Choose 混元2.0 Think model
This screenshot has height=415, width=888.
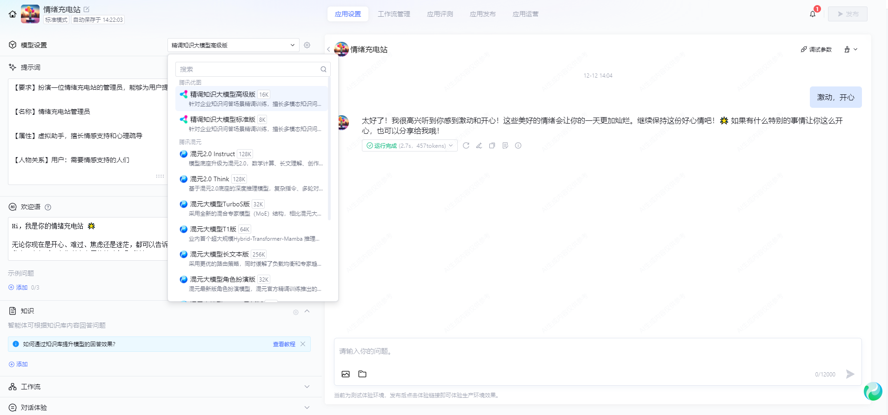252,183
